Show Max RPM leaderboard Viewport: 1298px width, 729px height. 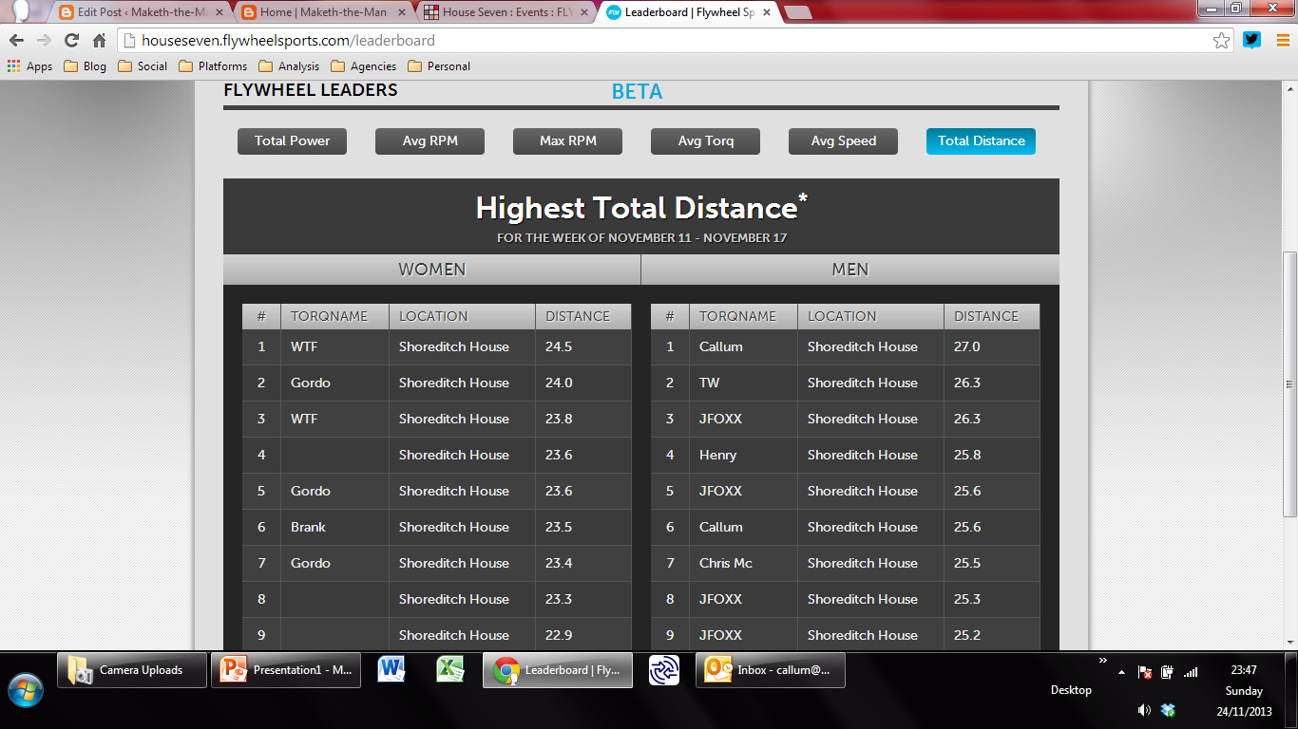(567, 140)
